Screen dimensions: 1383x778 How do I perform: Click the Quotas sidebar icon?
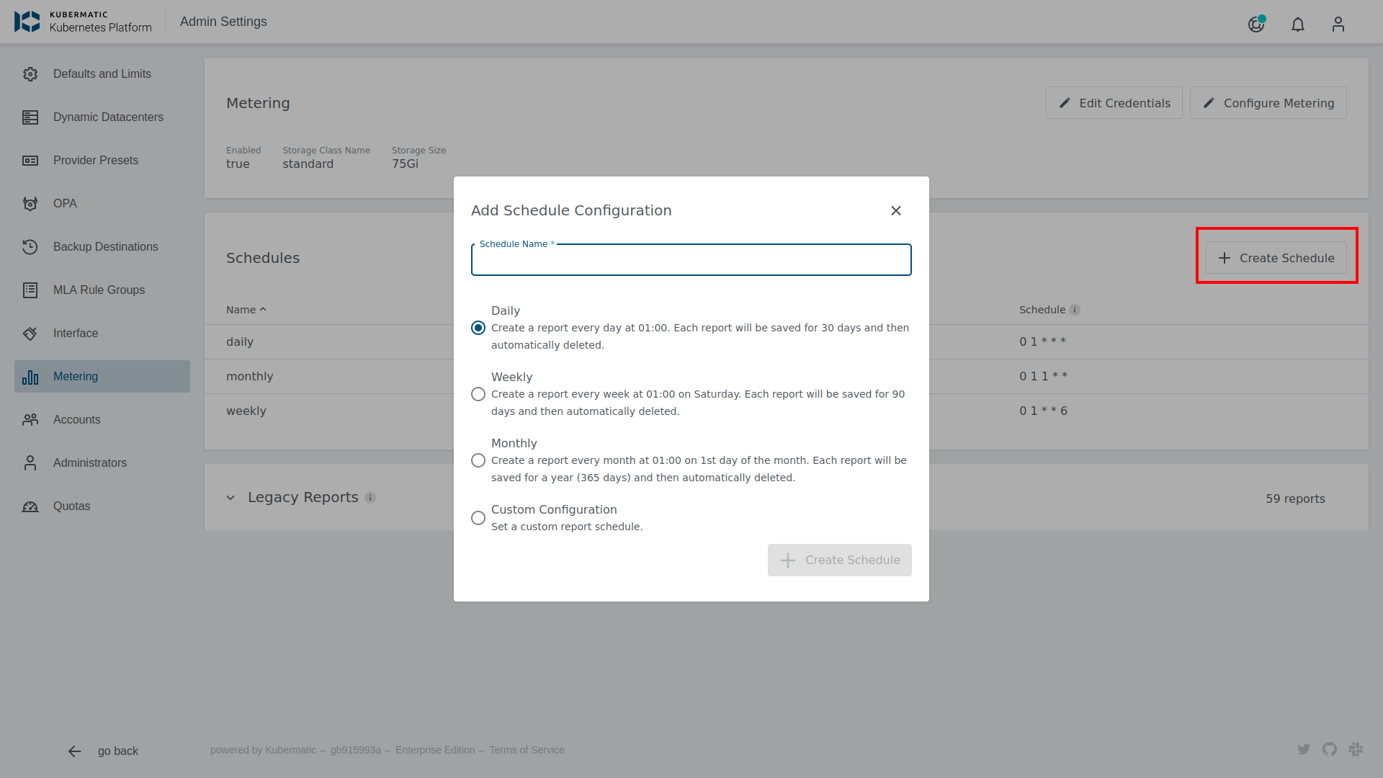tap(32, 506)
